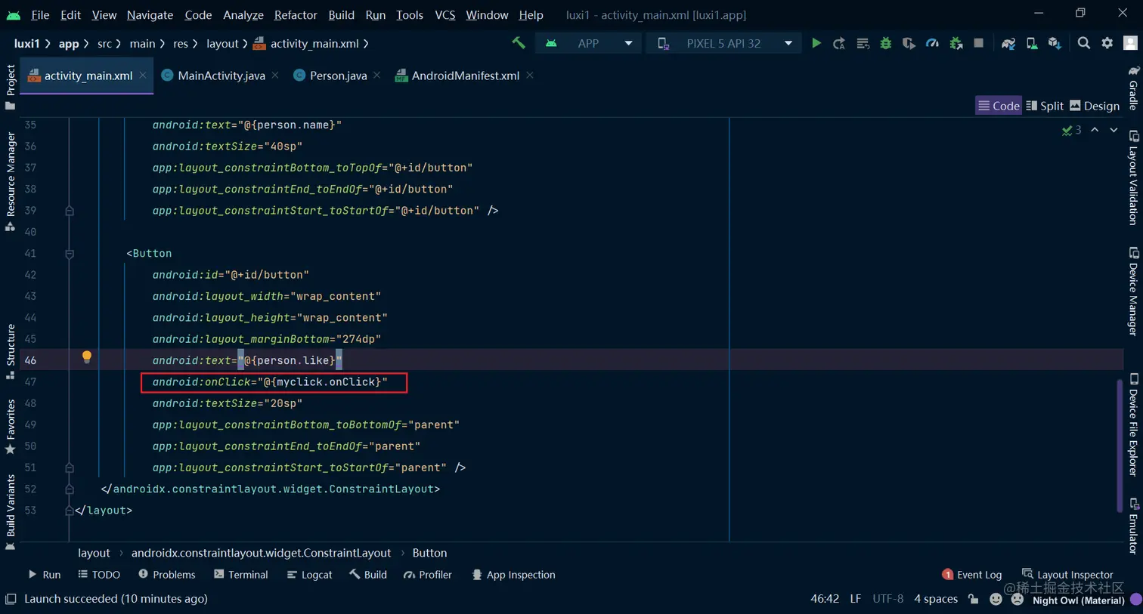Click the purple Material theme dot

point(1135,600)
